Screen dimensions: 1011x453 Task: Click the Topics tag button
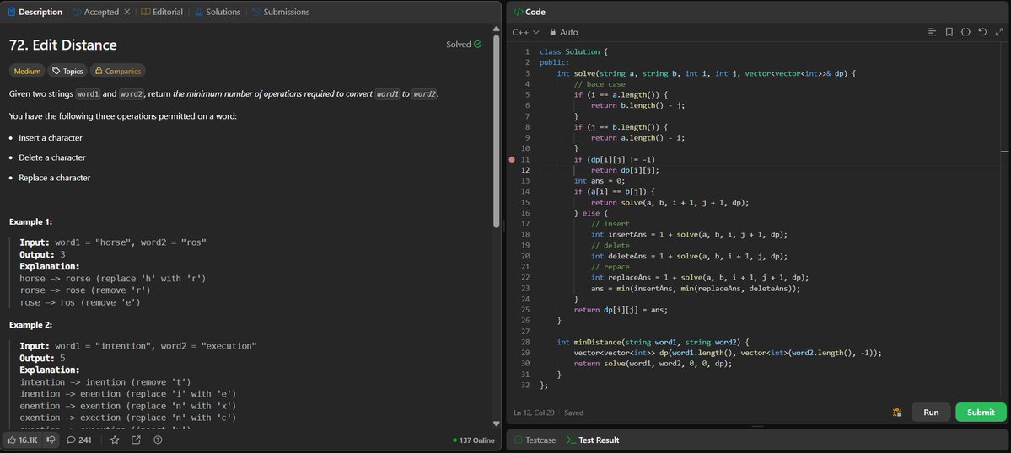(x=67, y=72)
